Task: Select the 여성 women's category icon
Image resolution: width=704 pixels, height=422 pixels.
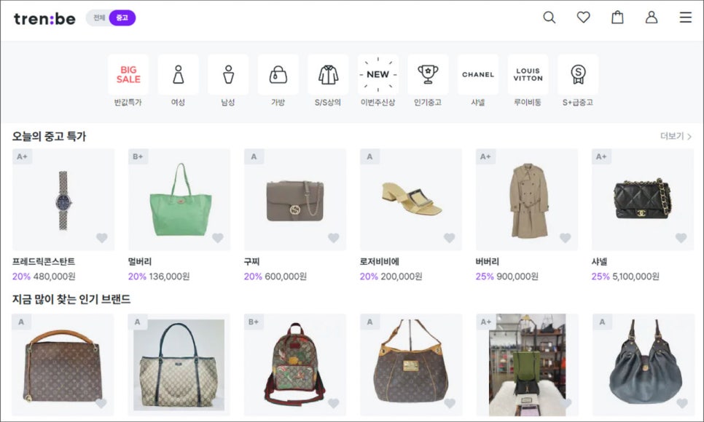Action: 178,74
